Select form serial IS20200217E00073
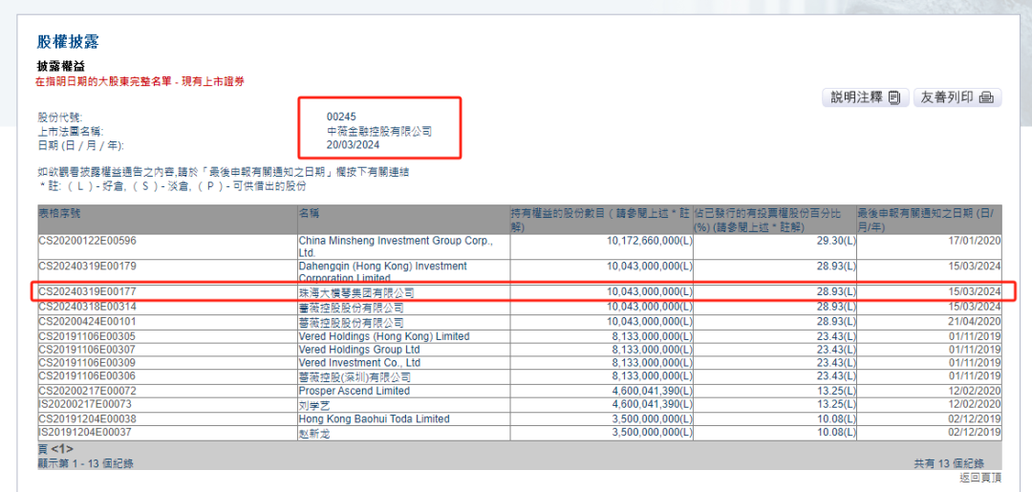The image size is (1032, 492). pos(87,405)
